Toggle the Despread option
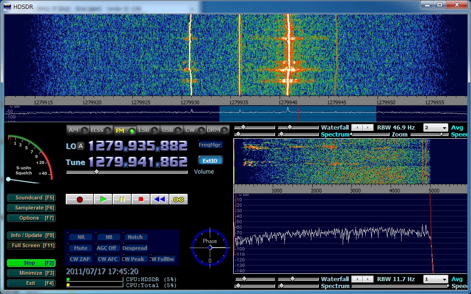The height and width of the screenshot is (294, 471). pyautogui.click(x=135, y=248)
